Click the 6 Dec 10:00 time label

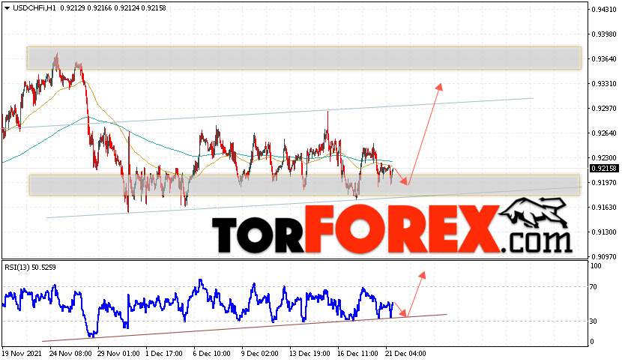tap(212, 353)
